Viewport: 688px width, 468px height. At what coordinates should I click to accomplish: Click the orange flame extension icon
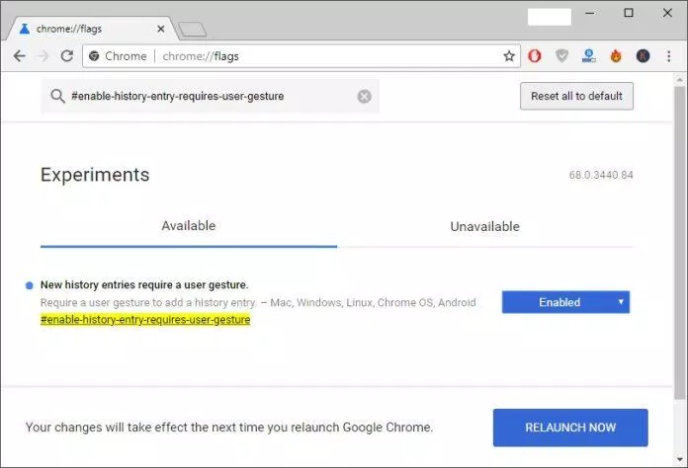pyautogui.click(x=616, y=56)
